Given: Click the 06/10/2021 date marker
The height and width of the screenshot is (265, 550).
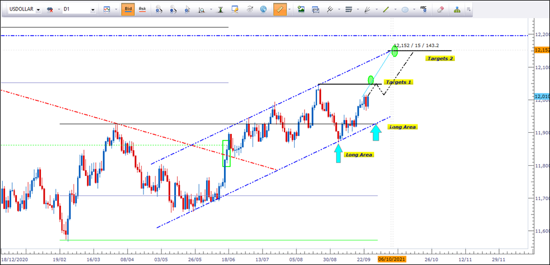Looking at the screenshot, I should (389, 259).
